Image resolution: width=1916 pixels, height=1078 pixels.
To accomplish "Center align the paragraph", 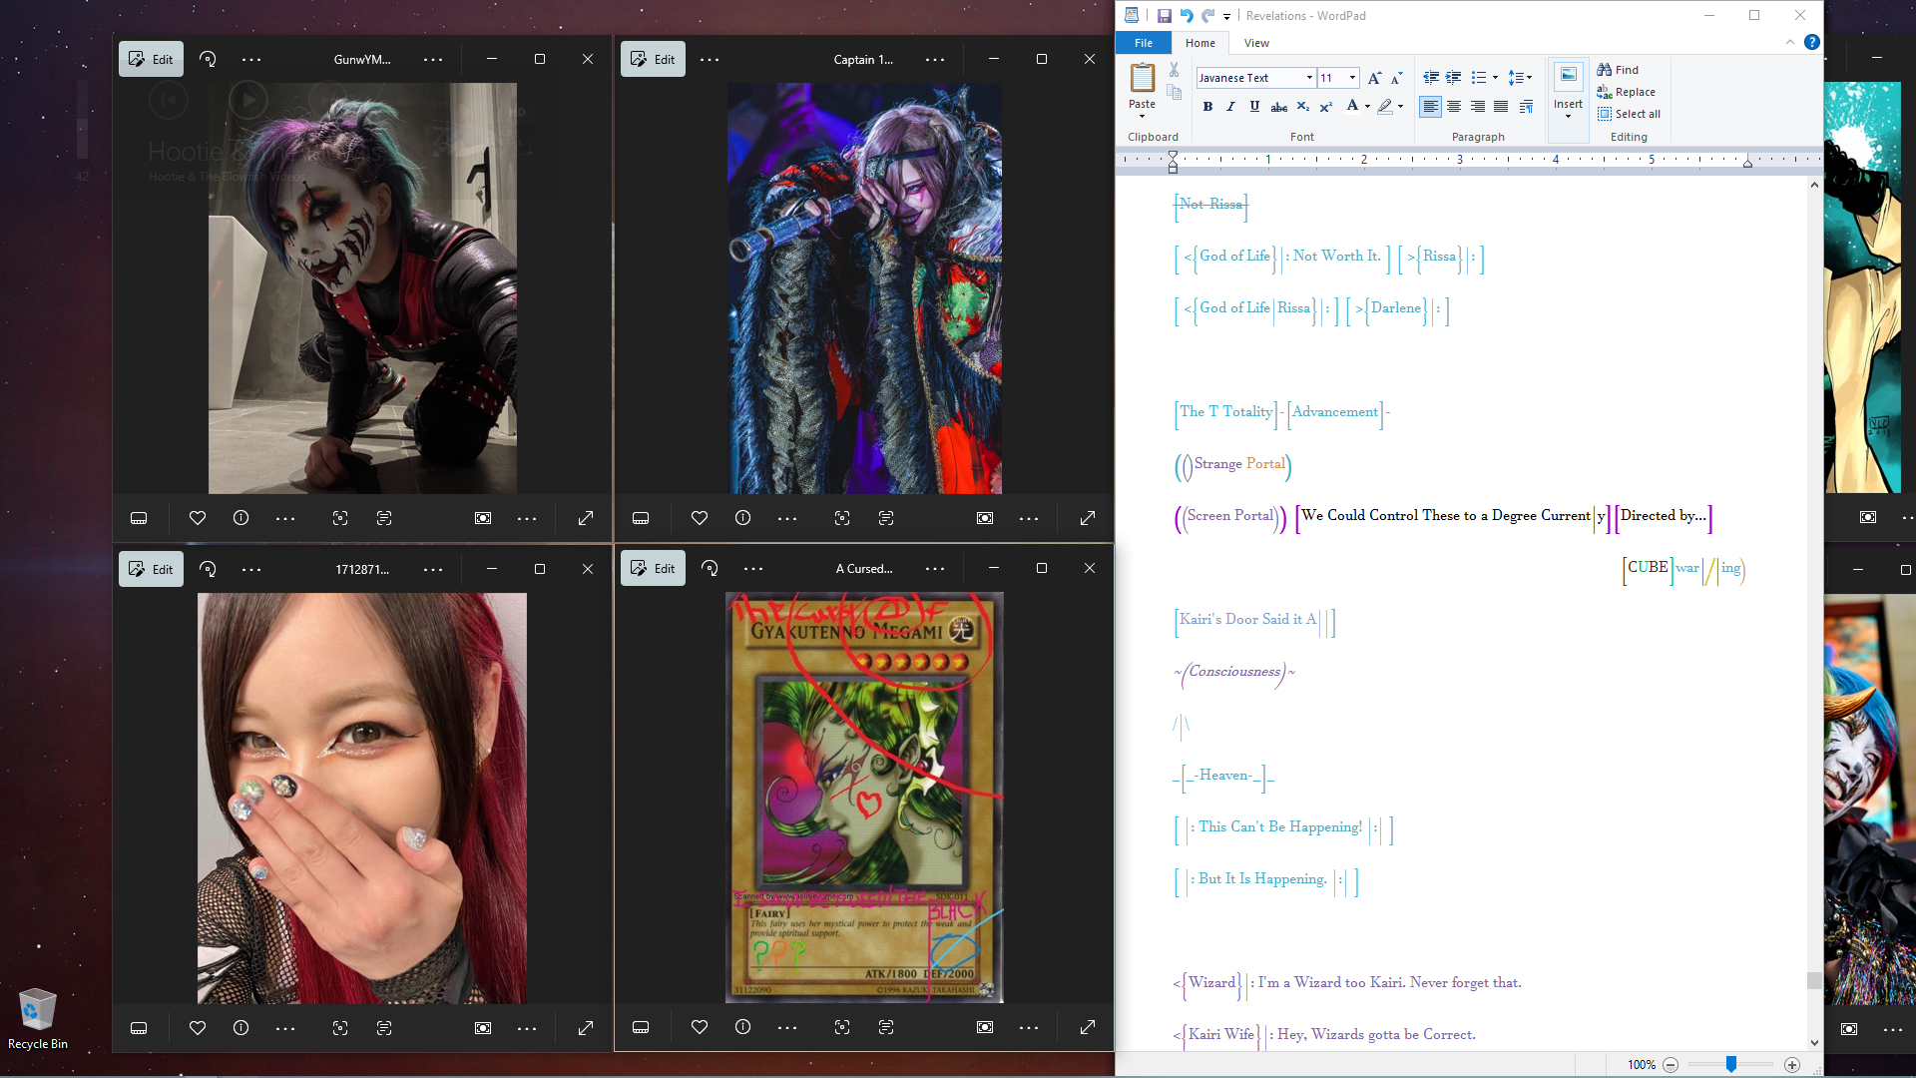I will coord(1454,107).
